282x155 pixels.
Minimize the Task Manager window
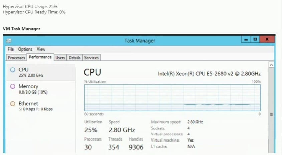click(x=247, y=39)
